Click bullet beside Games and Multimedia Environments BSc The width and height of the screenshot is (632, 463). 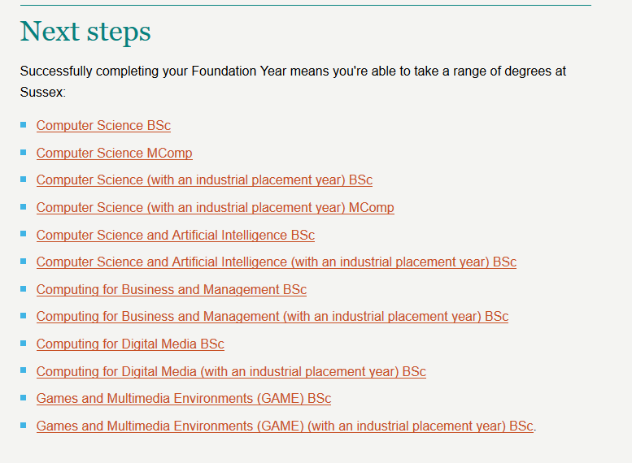pos(24,398)
